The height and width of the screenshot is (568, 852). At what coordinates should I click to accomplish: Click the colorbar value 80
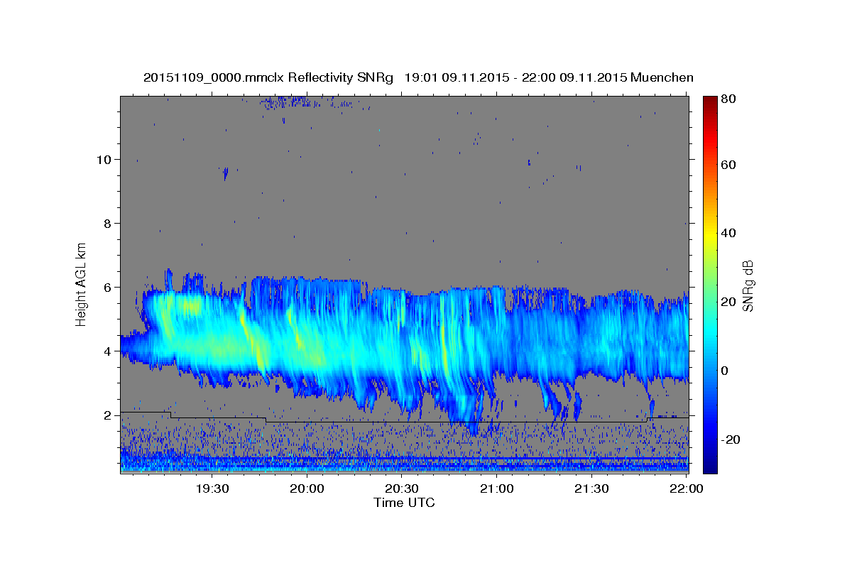tap(728, 99)
